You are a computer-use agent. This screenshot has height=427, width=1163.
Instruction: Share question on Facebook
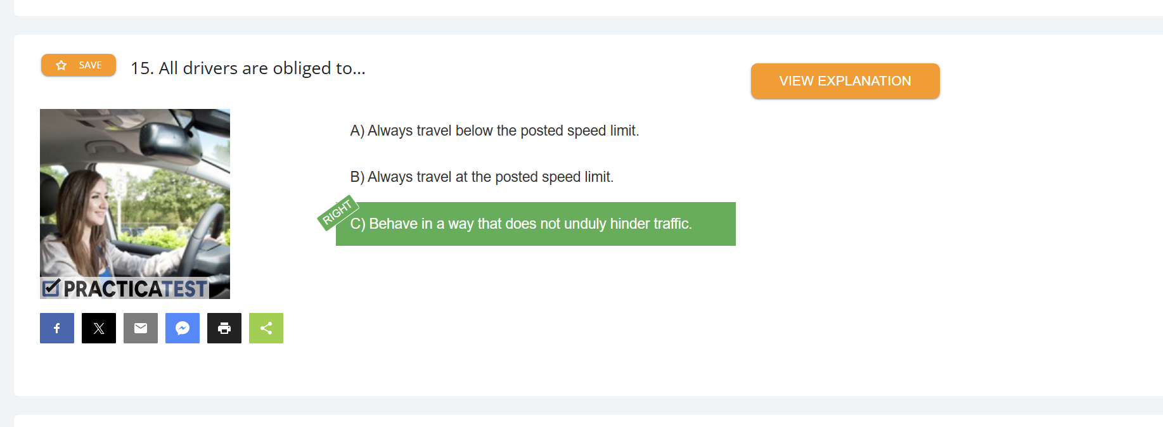57,328
